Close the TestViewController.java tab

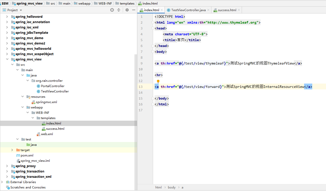[208, 10]
